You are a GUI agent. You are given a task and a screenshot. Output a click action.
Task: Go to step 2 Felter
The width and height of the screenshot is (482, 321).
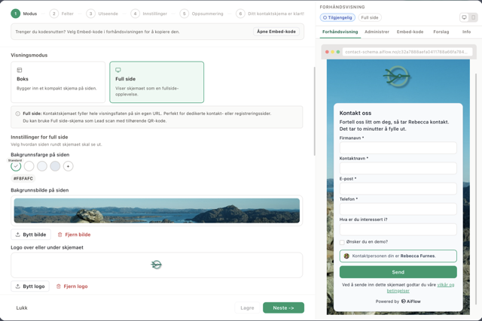click(x=62, y=14)
